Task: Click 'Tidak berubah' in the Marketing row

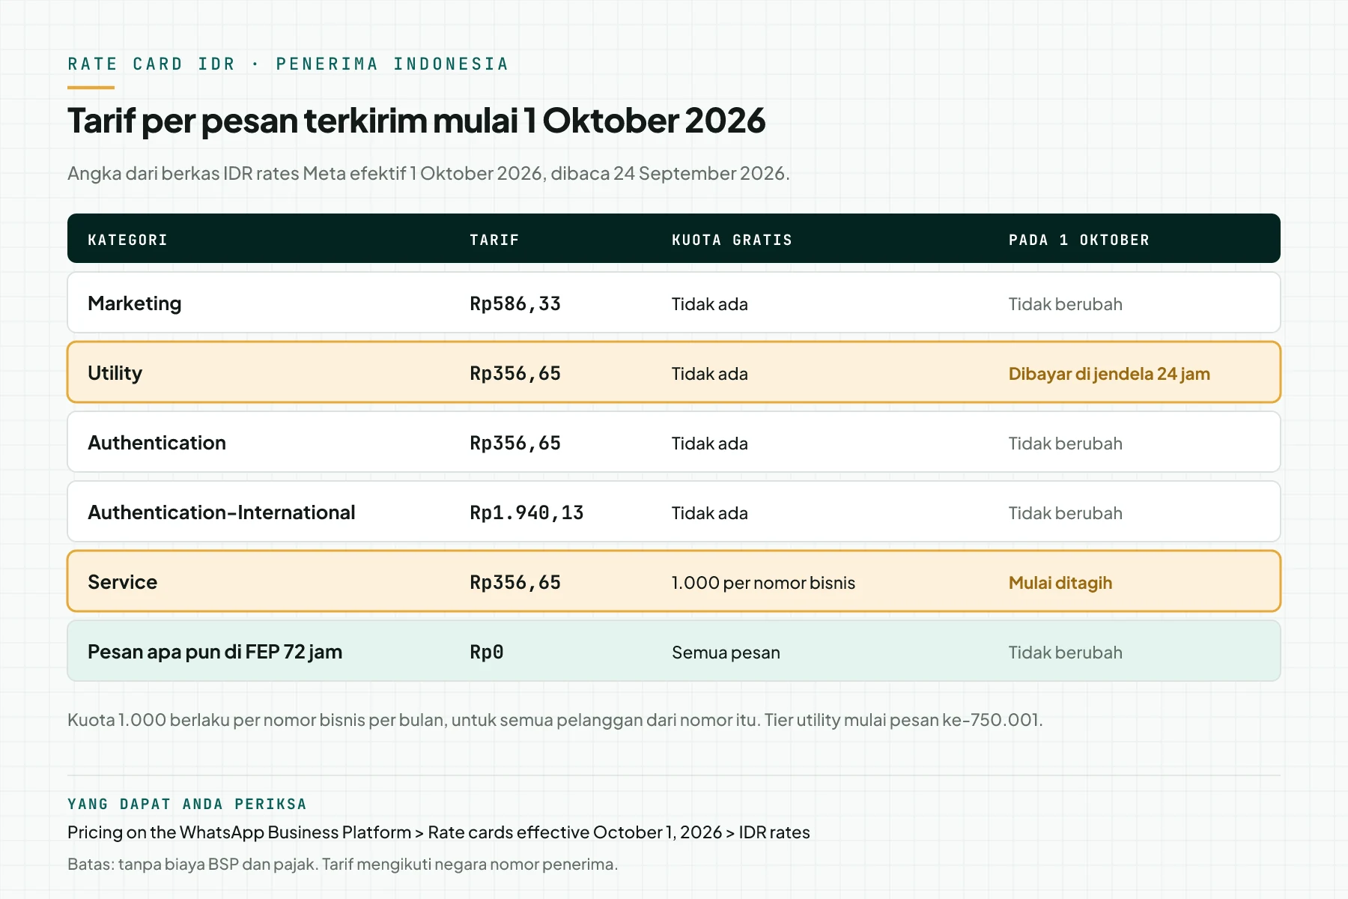Action: (x=1066, y=304)
